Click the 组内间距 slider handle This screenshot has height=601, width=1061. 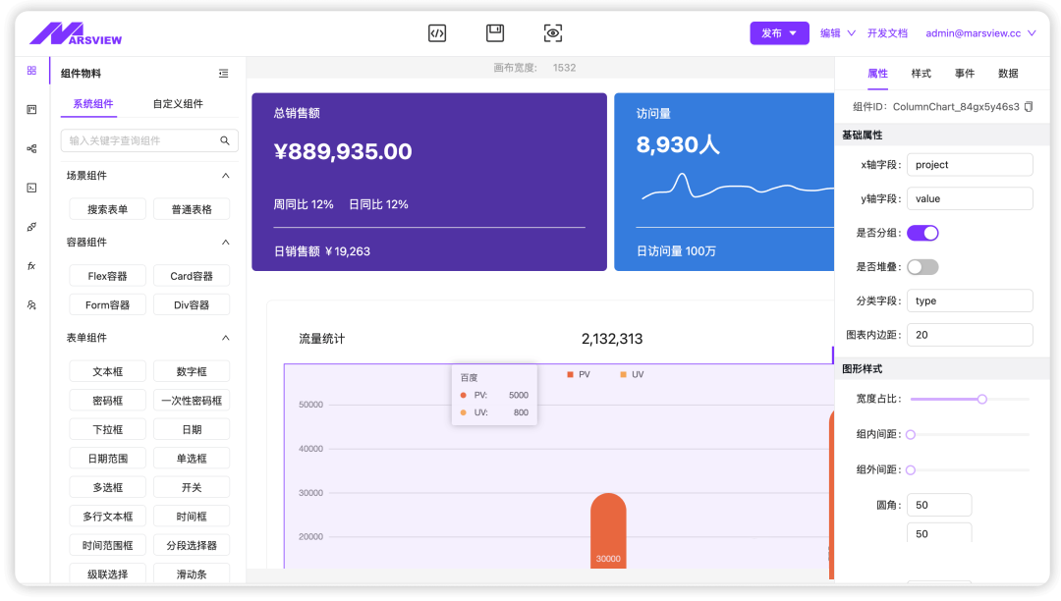click(911, 435)
